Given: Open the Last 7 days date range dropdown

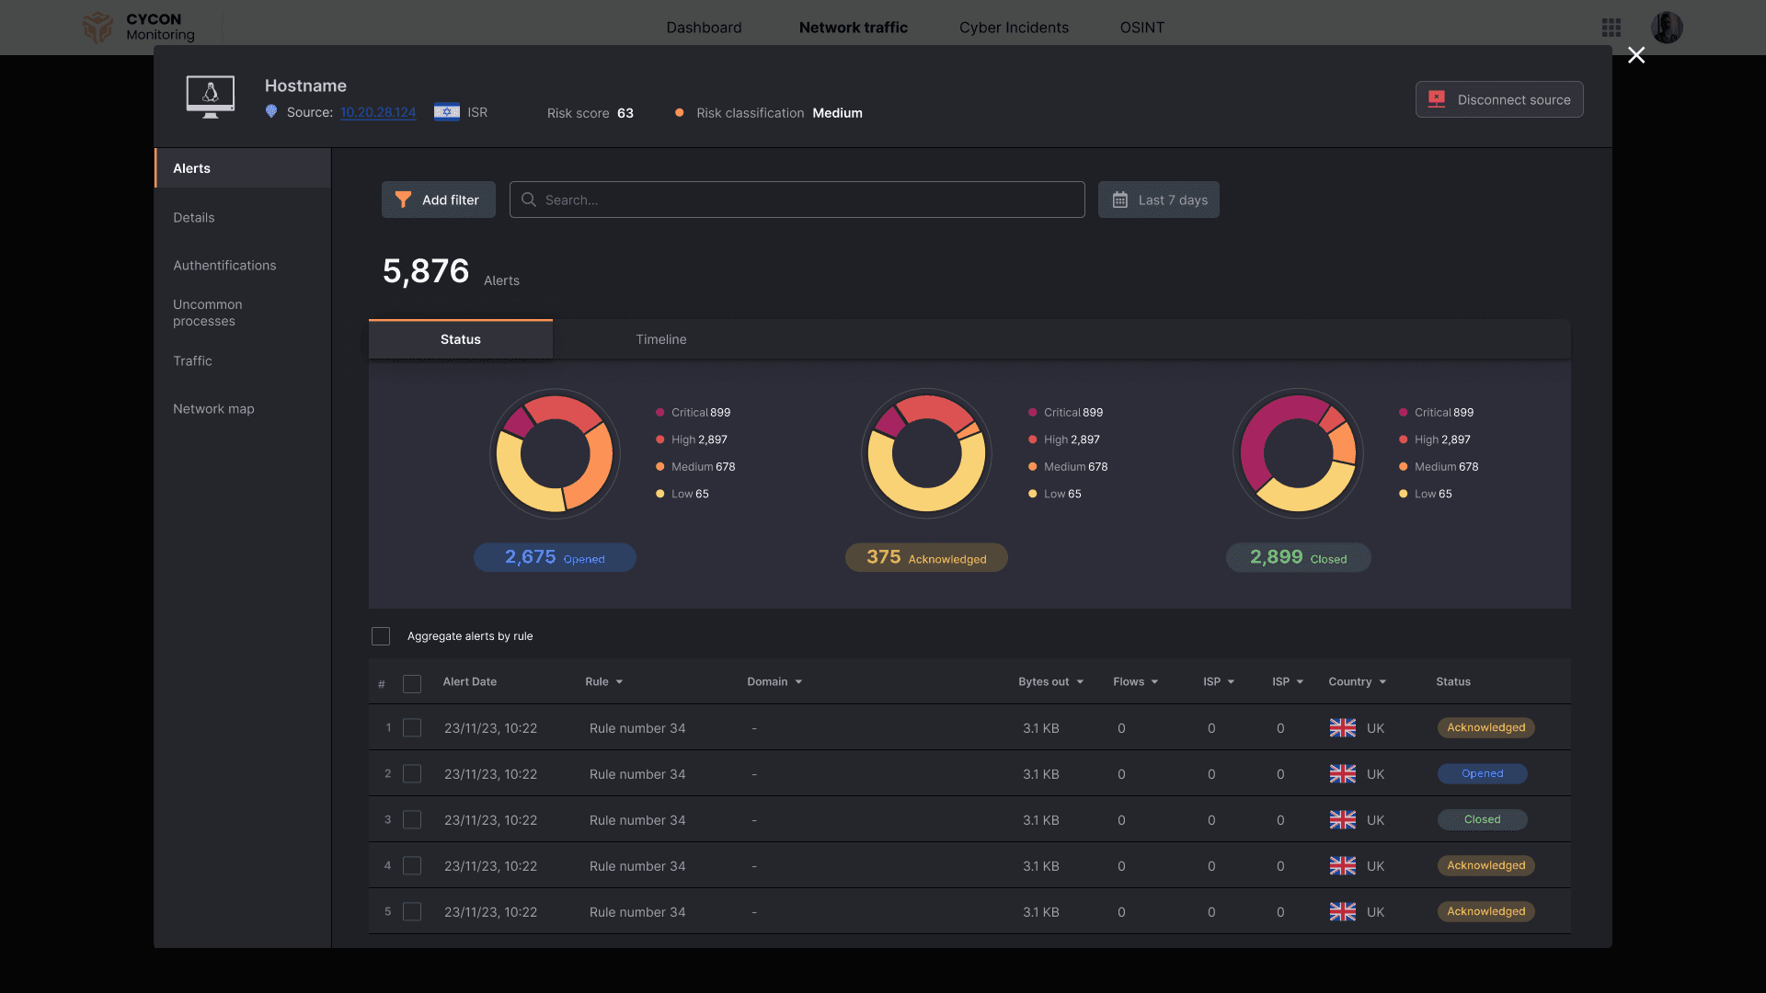Looking at the screenshot, I should tap(1158, 200).
